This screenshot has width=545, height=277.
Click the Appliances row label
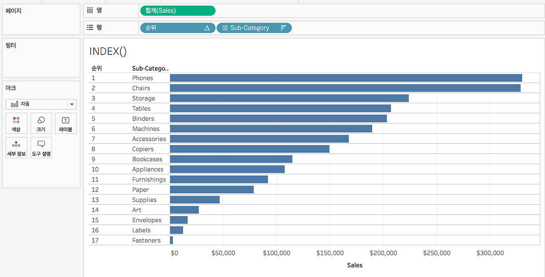click(x=148, y=169)
